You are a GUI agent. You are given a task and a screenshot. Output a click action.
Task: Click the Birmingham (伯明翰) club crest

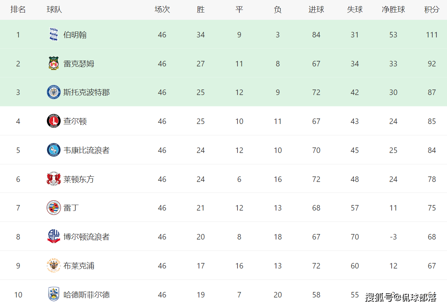click(x=54, y=35)
